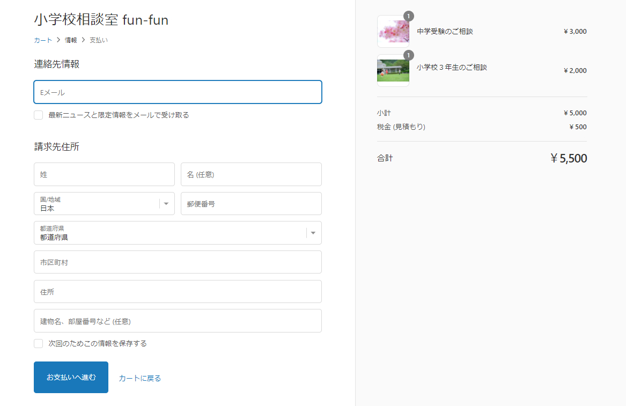Click the 住所 address field
Image resolution: width=626 pixels, height=406 pixels.
pos(178,291)
